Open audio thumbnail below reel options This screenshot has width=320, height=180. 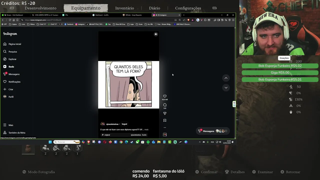coord(165,134)
